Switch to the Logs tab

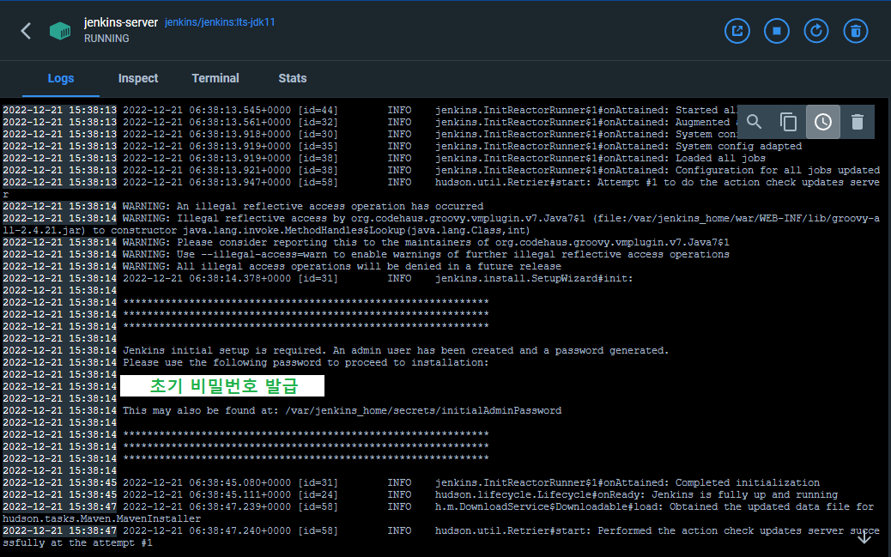(x=61, y=78)
